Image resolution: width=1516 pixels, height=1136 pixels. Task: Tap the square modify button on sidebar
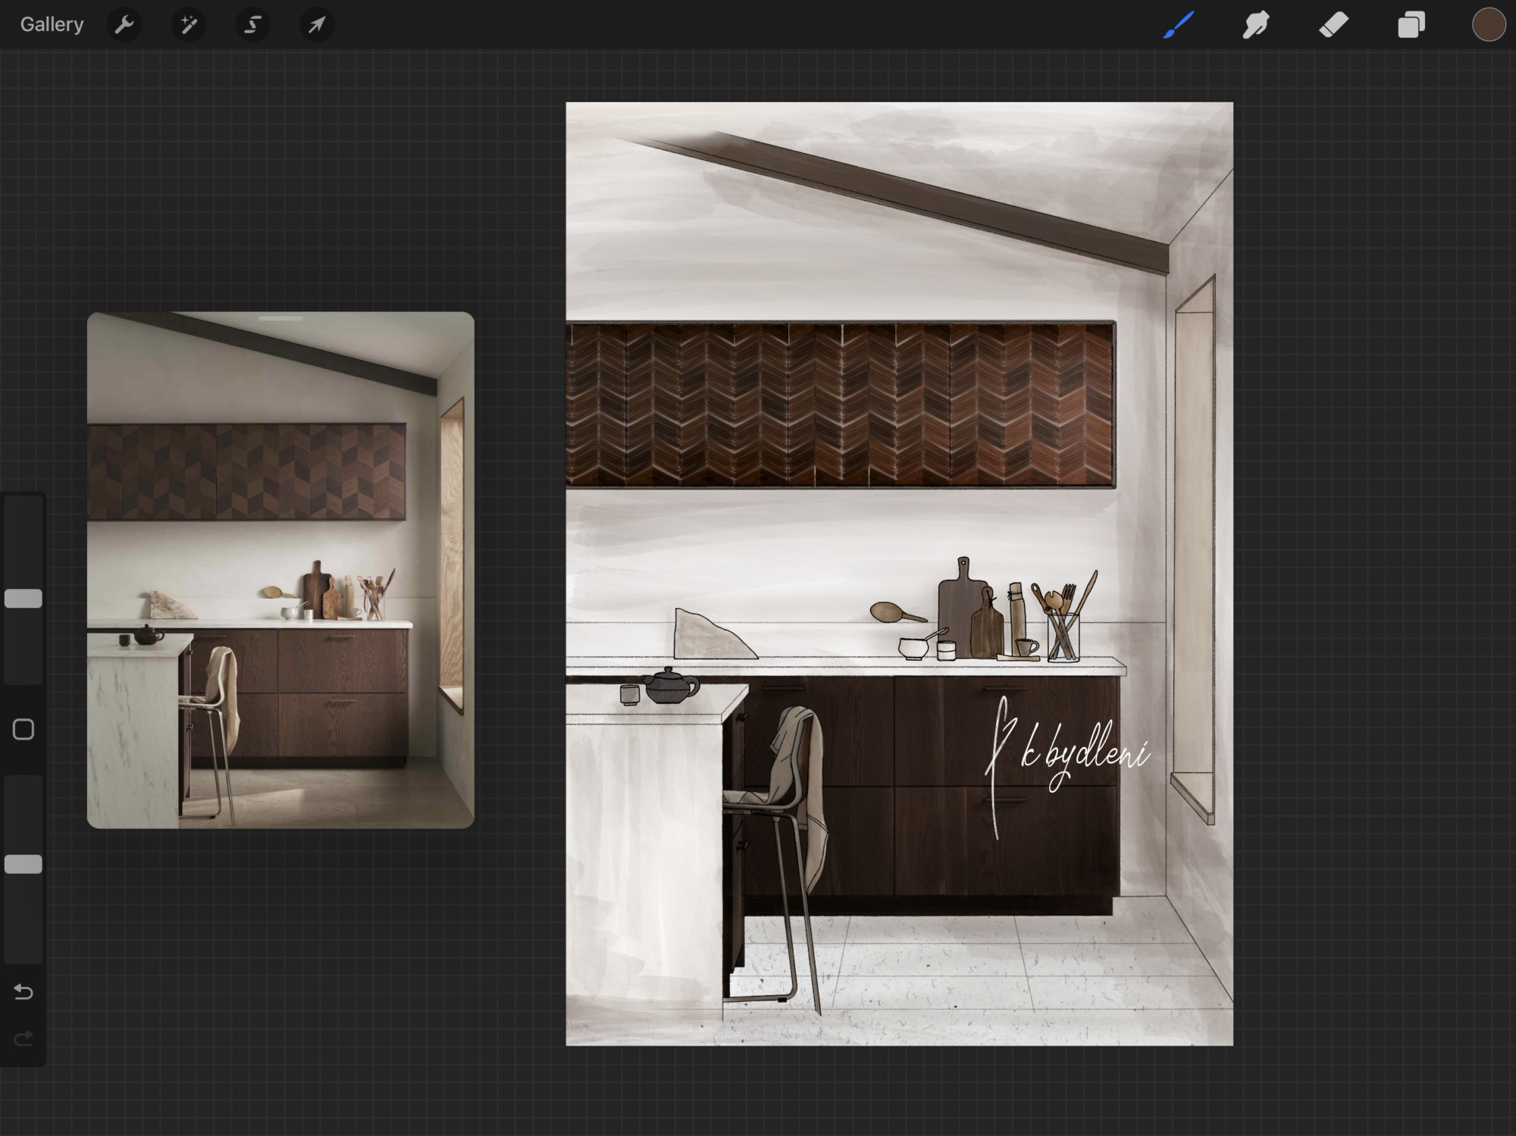tap(23, 730)
